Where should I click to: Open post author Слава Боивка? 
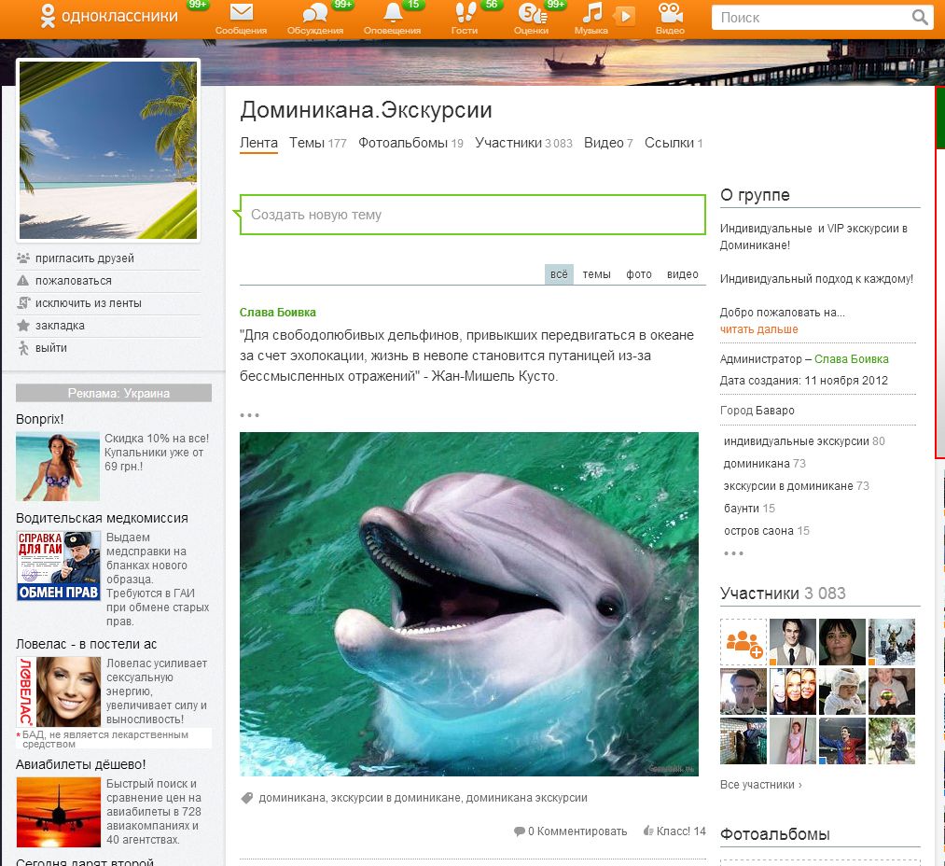click(278, 313)
